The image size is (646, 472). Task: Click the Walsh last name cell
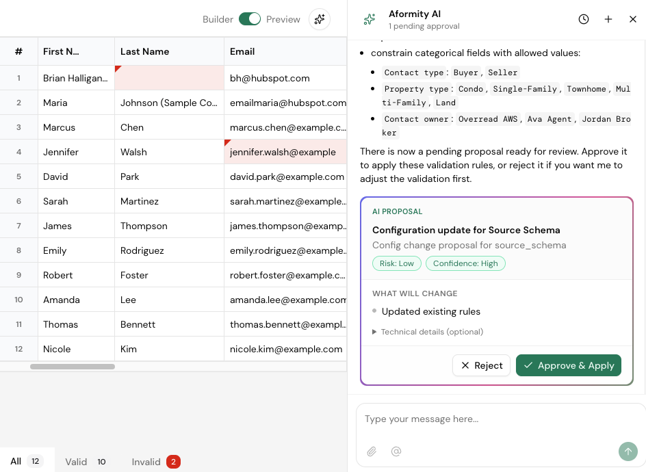[x=169, y=152]
